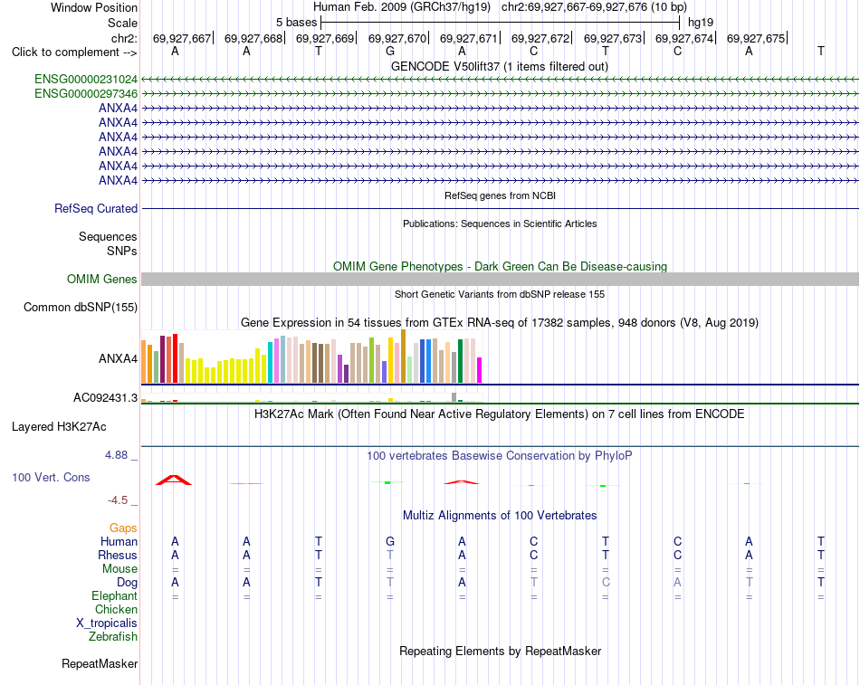The image size is (860, 685).
Task: Click the -4.5 PhyloP lower limit value
Action: click(x=118, y=500)
